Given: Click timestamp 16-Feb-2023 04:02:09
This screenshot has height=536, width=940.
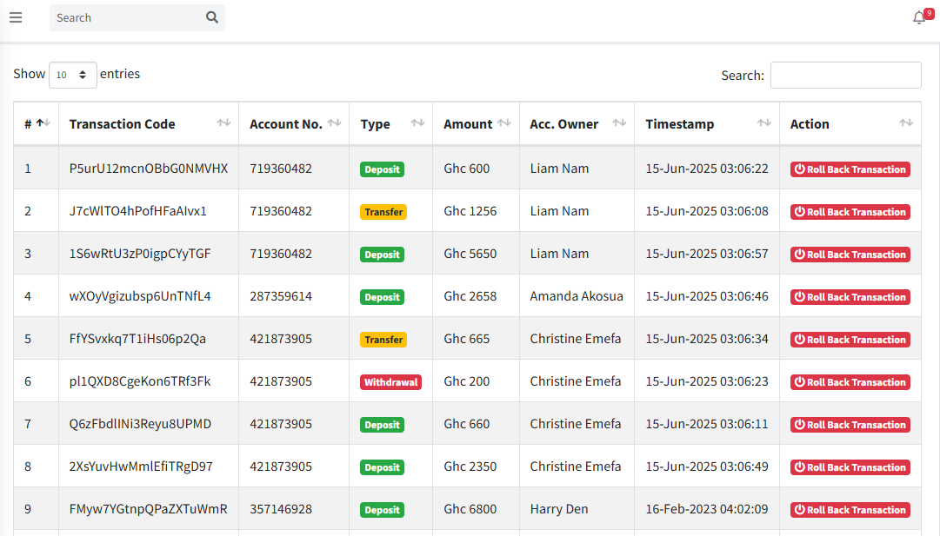Looking at the screenshot, I should 707,509.
